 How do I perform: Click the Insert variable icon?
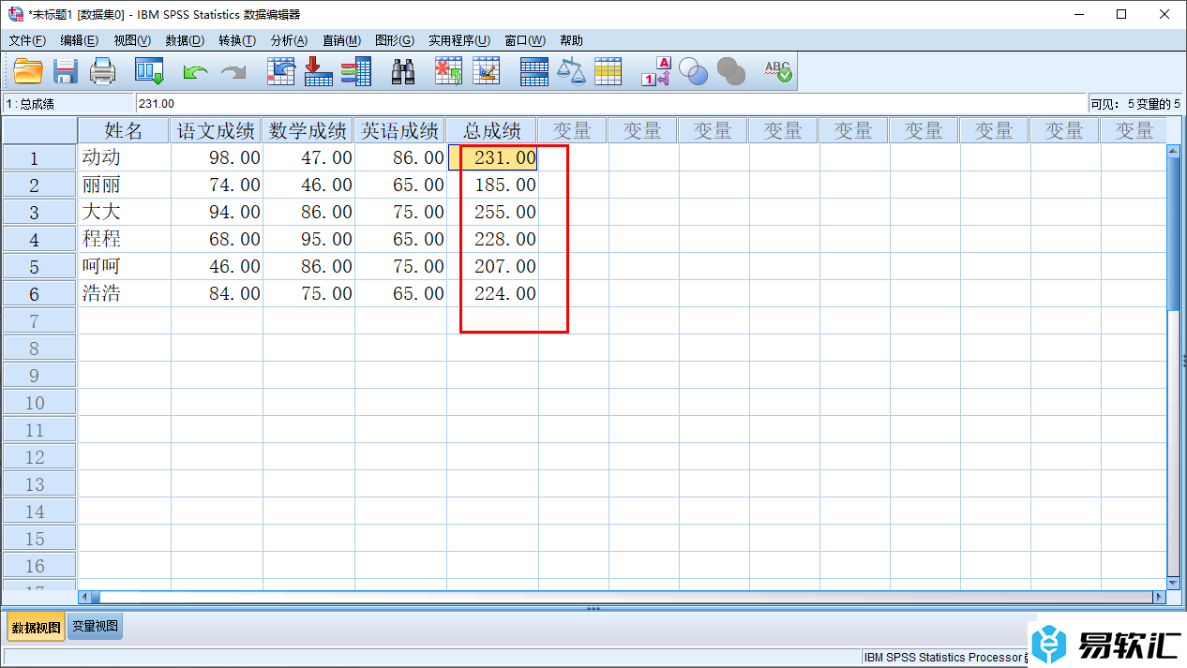487,72
